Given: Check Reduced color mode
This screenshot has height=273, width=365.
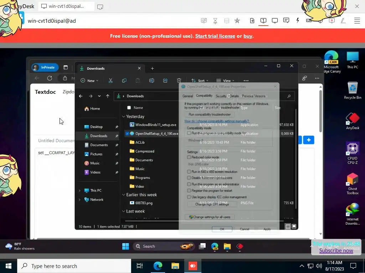Looking at the screenshot, I should (x=189, y=157).
